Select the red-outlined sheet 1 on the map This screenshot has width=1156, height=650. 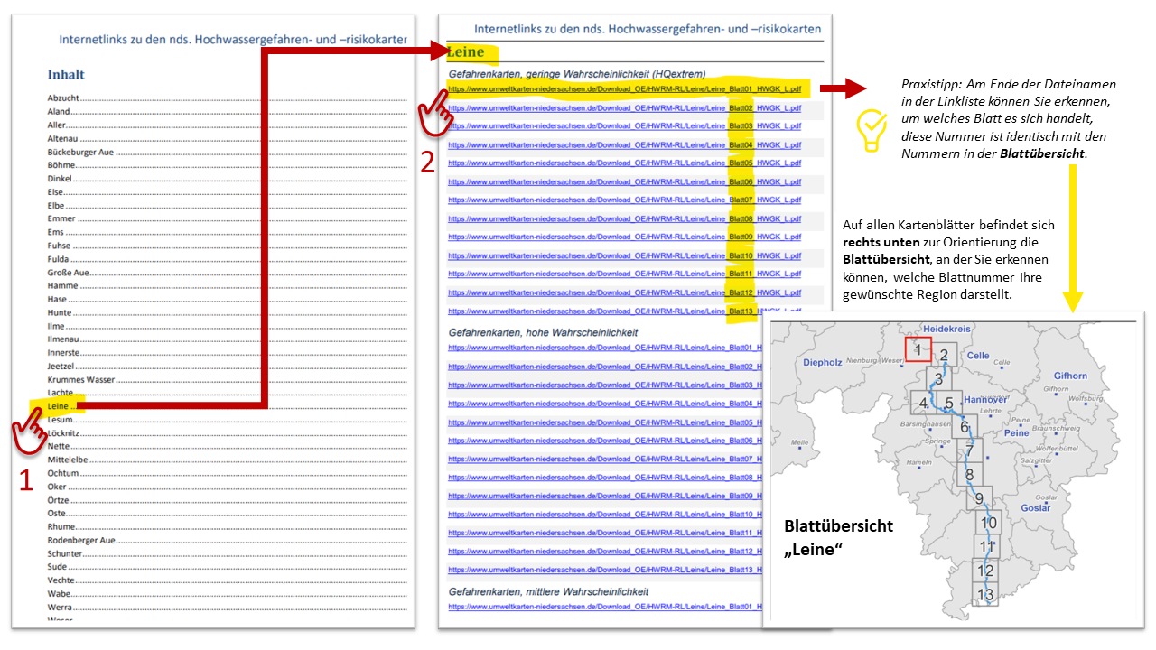918,349
